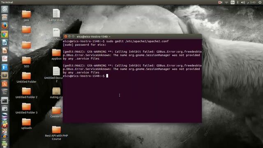Screen dimensions: 263x148
Task: Open the Wi-Fi network indicator
Action: click(x=226, y=2)
